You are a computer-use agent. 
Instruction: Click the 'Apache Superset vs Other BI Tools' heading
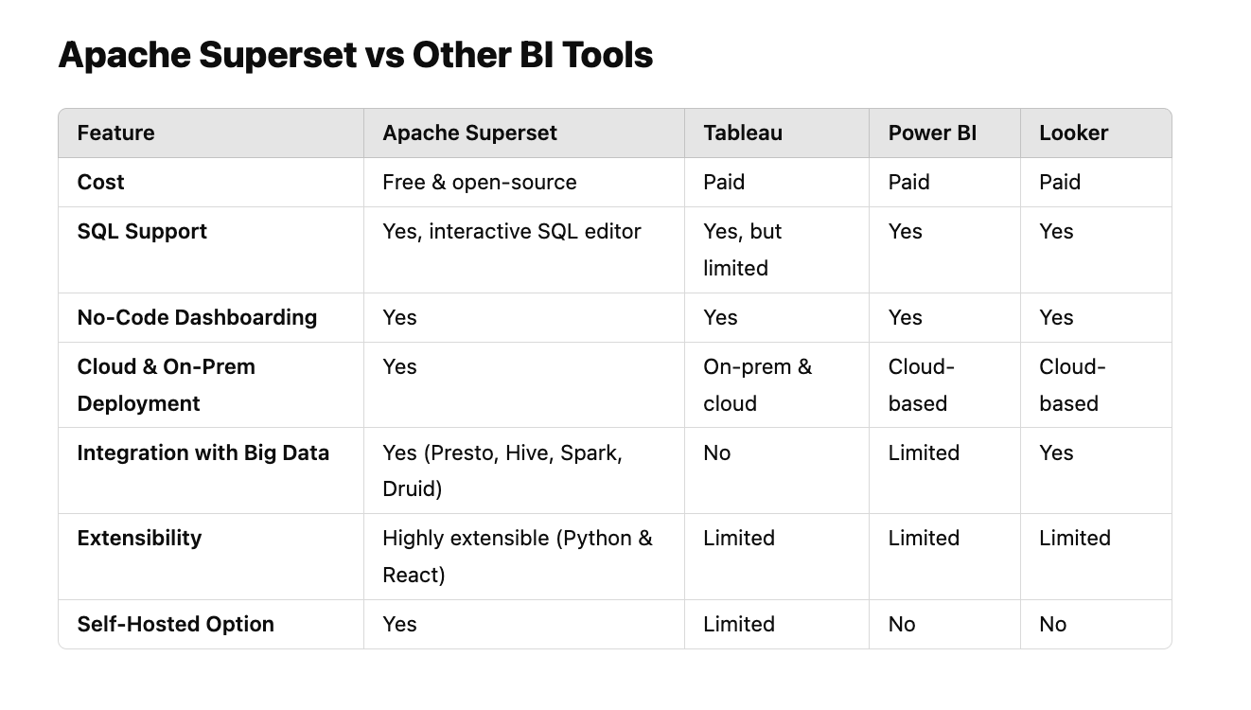pyautogui.click(x=355, y=55)
